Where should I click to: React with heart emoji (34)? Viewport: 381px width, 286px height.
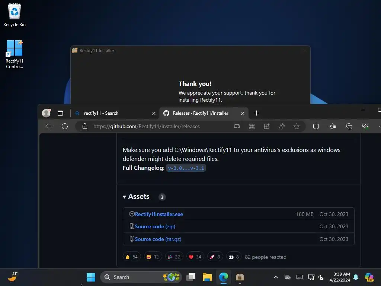coord(195,257)
